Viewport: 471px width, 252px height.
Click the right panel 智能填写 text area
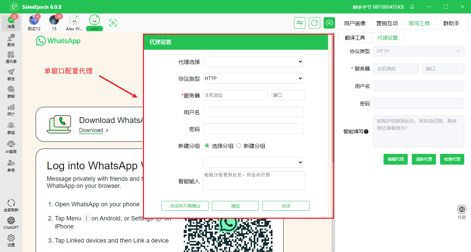[419, 131]
